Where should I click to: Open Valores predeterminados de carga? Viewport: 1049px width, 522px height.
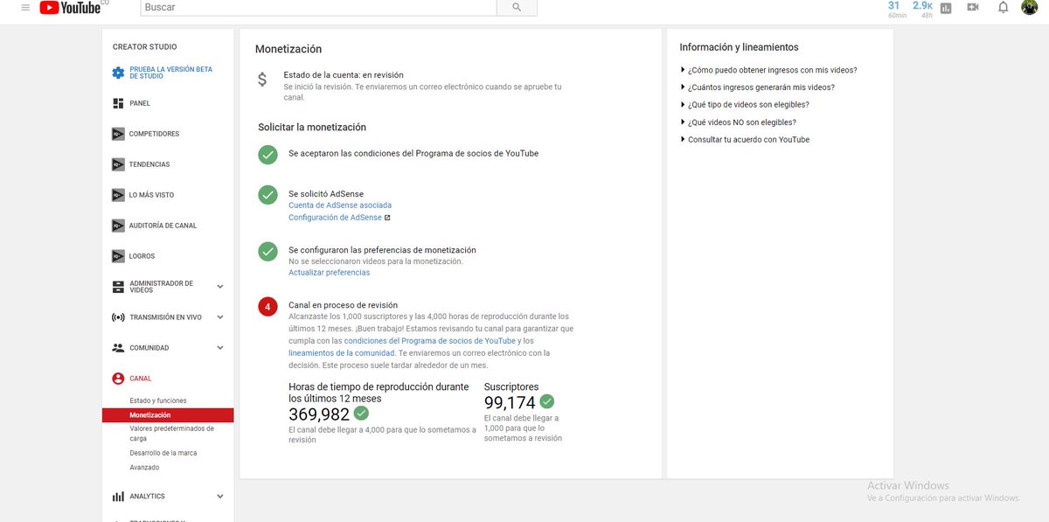pos(171,434)
